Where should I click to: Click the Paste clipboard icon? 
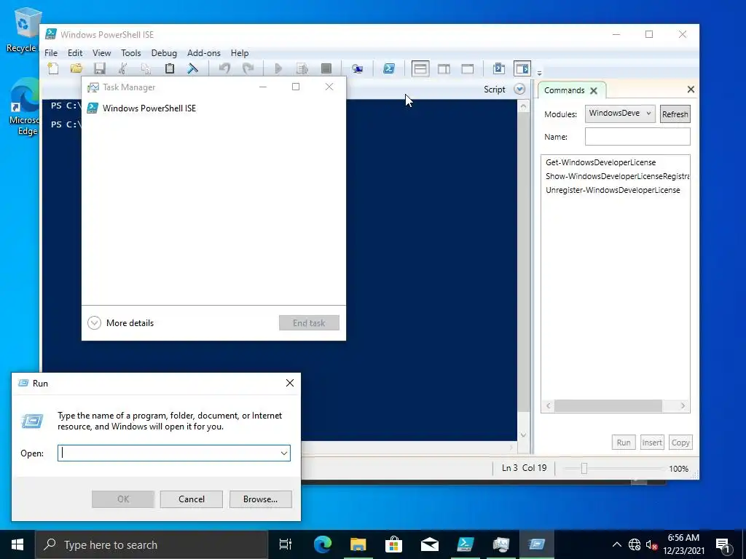(x=169, y=68)
